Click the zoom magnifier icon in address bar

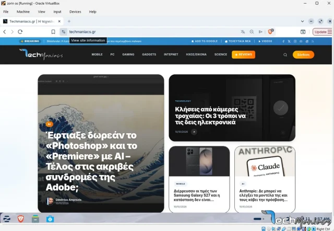[x=252, y=32]
